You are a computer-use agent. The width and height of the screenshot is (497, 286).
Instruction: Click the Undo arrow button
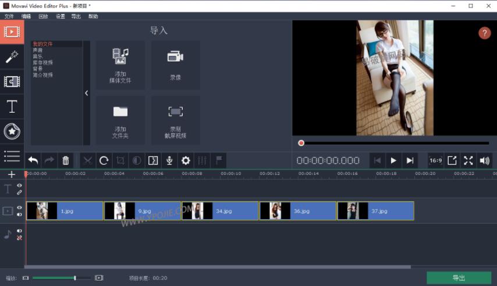tap(33, 160)
